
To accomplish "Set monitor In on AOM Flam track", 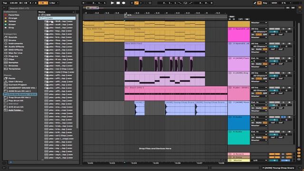I will 253,64.
